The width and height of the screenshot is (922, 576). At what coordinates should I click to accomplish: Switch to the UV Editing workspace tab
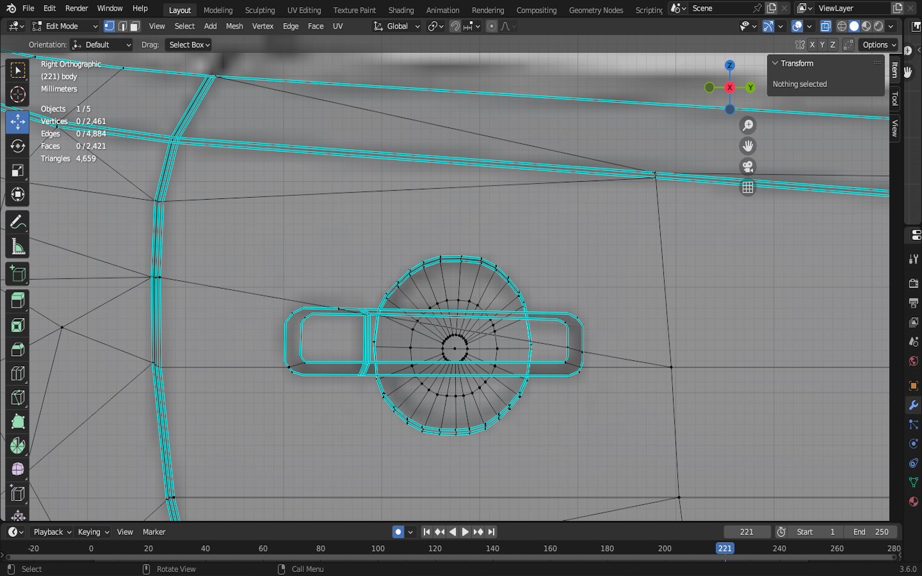pos(304,10)
